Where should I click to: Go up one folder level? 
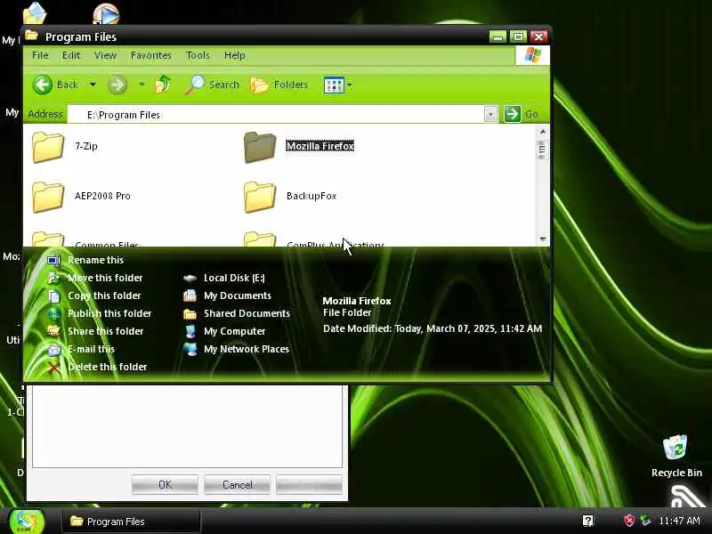(163, 84)
